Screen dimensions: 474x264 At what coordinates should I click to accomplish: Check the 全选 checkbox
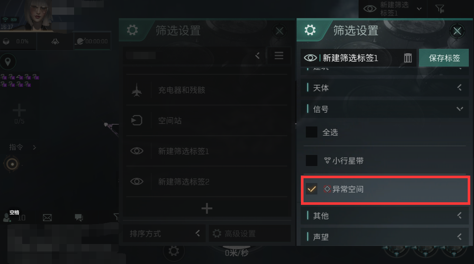[x=312, y=132]
